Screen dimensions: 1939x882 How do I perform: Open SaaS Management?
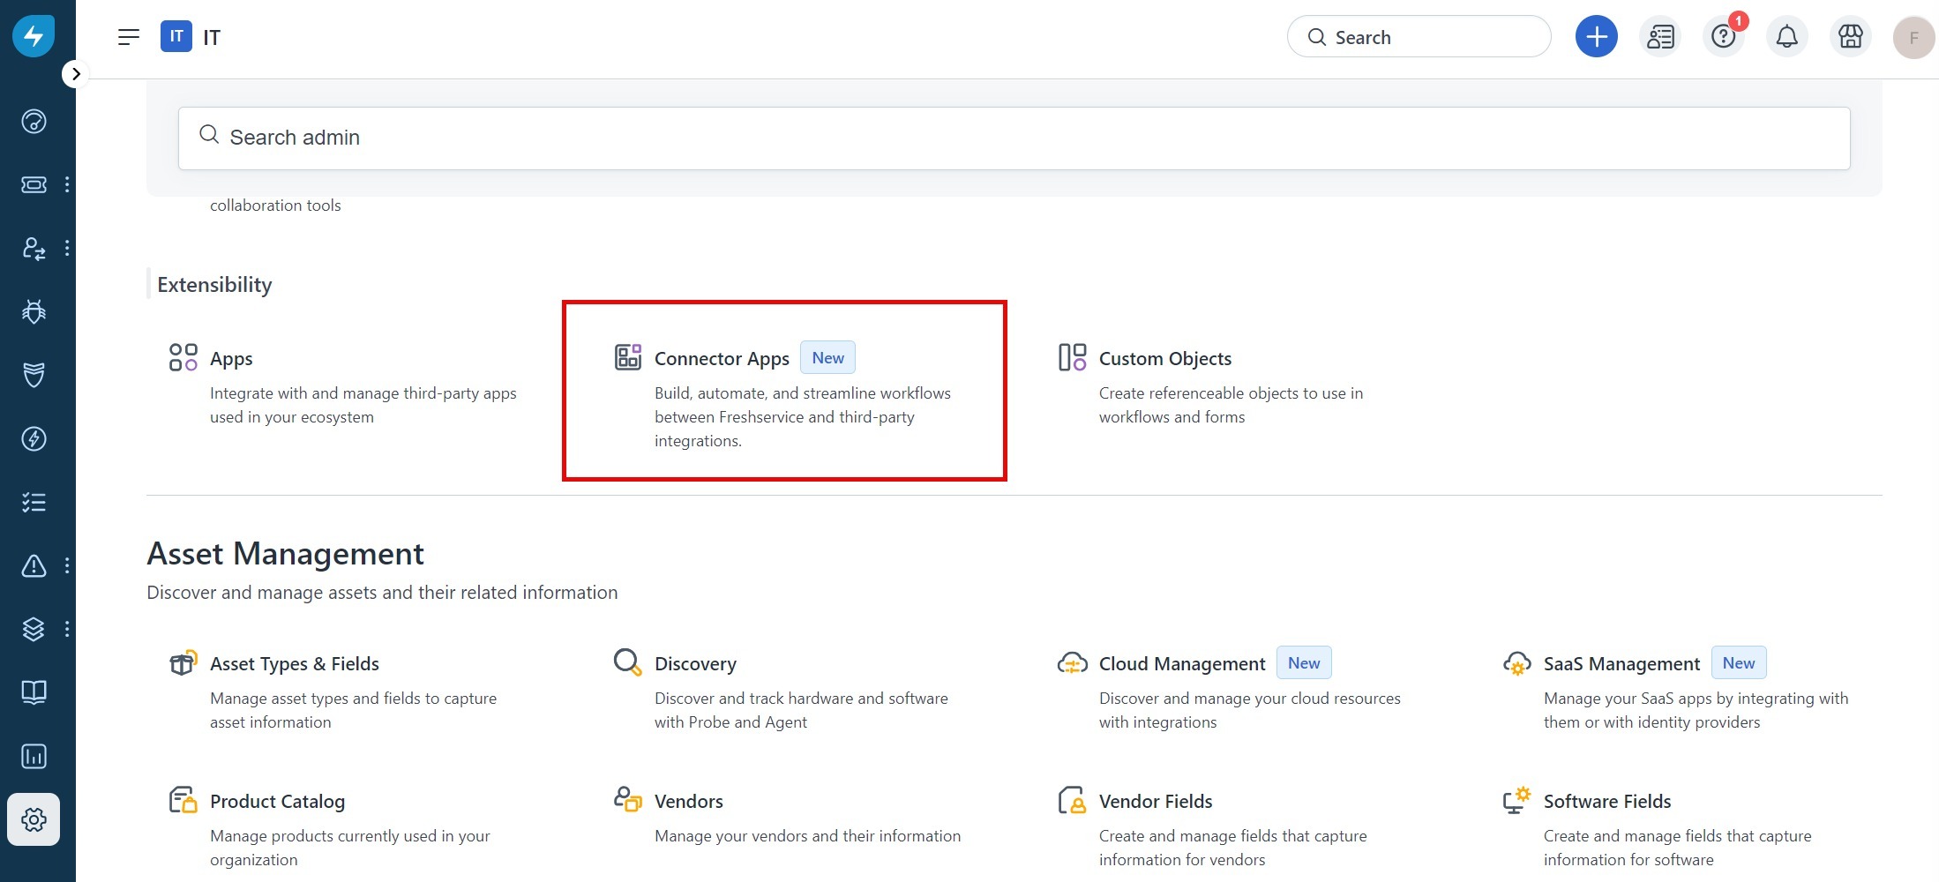pos(1621,664)
